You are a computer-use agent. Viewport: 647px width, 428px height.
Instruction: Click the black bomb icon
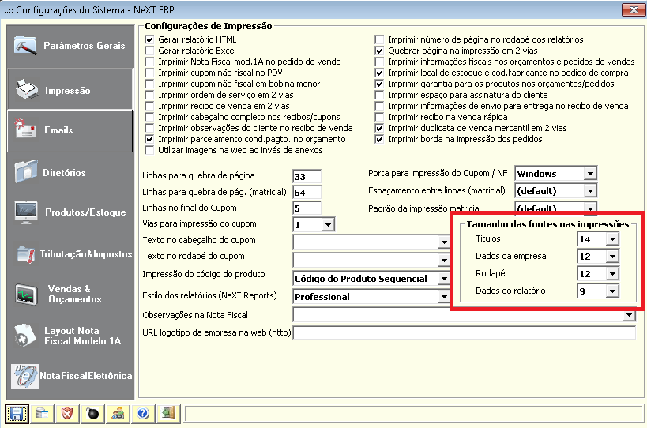(92, 414)
